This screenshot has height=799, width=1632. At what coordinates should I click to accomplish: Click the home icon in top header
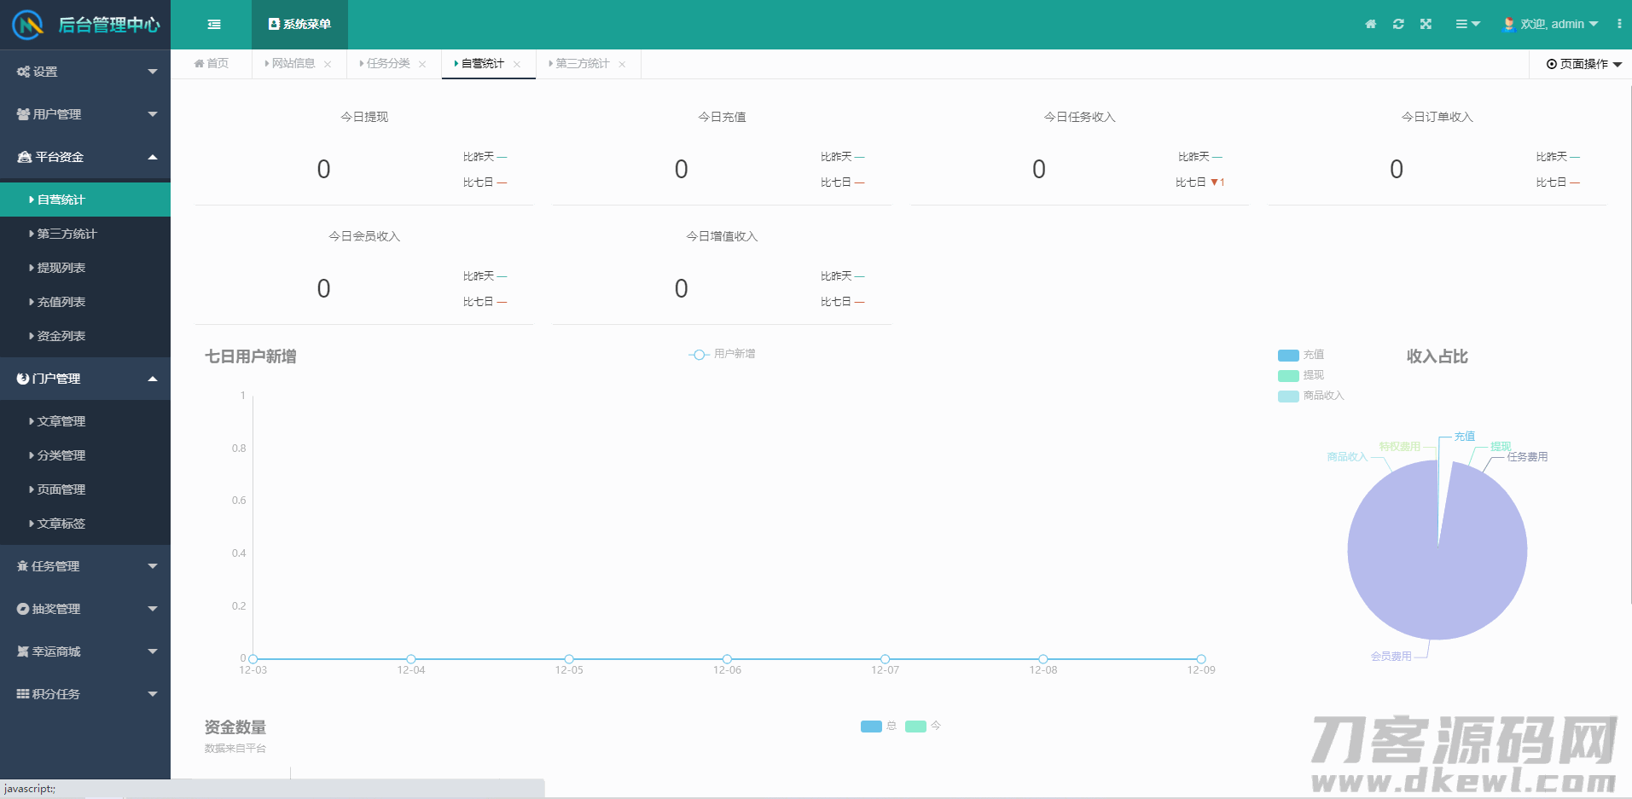[x=1370, y=24]
